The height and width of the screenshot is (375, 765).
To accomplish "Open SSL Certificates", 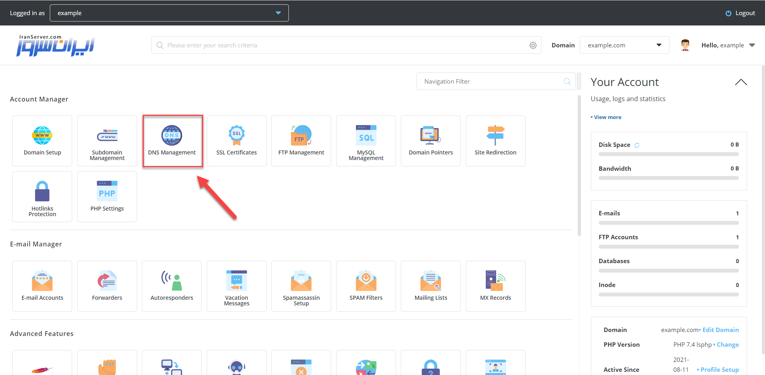I will [237, 141].
